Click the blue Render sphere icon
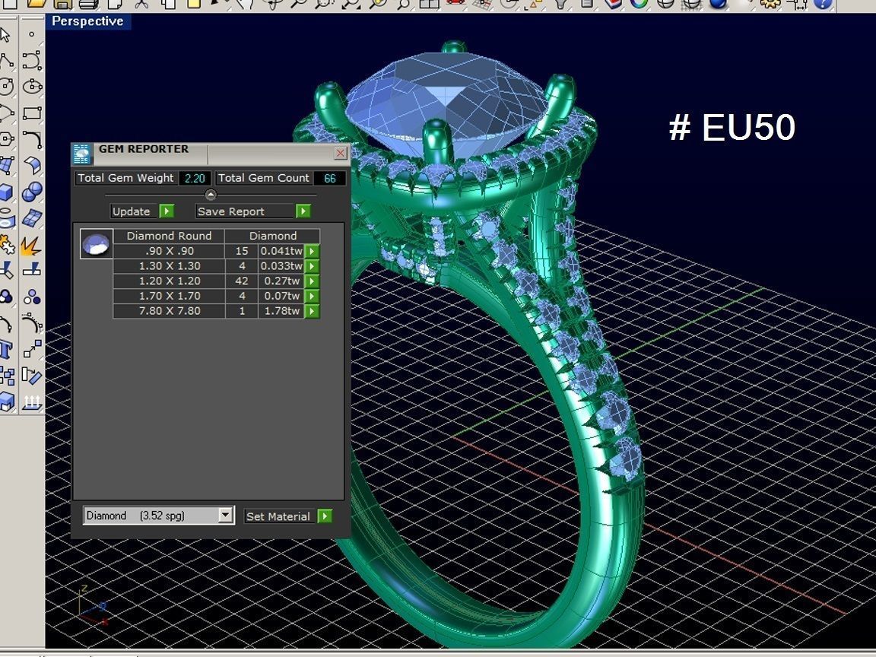This screenshot has width=876, height=657. point(718,4)
